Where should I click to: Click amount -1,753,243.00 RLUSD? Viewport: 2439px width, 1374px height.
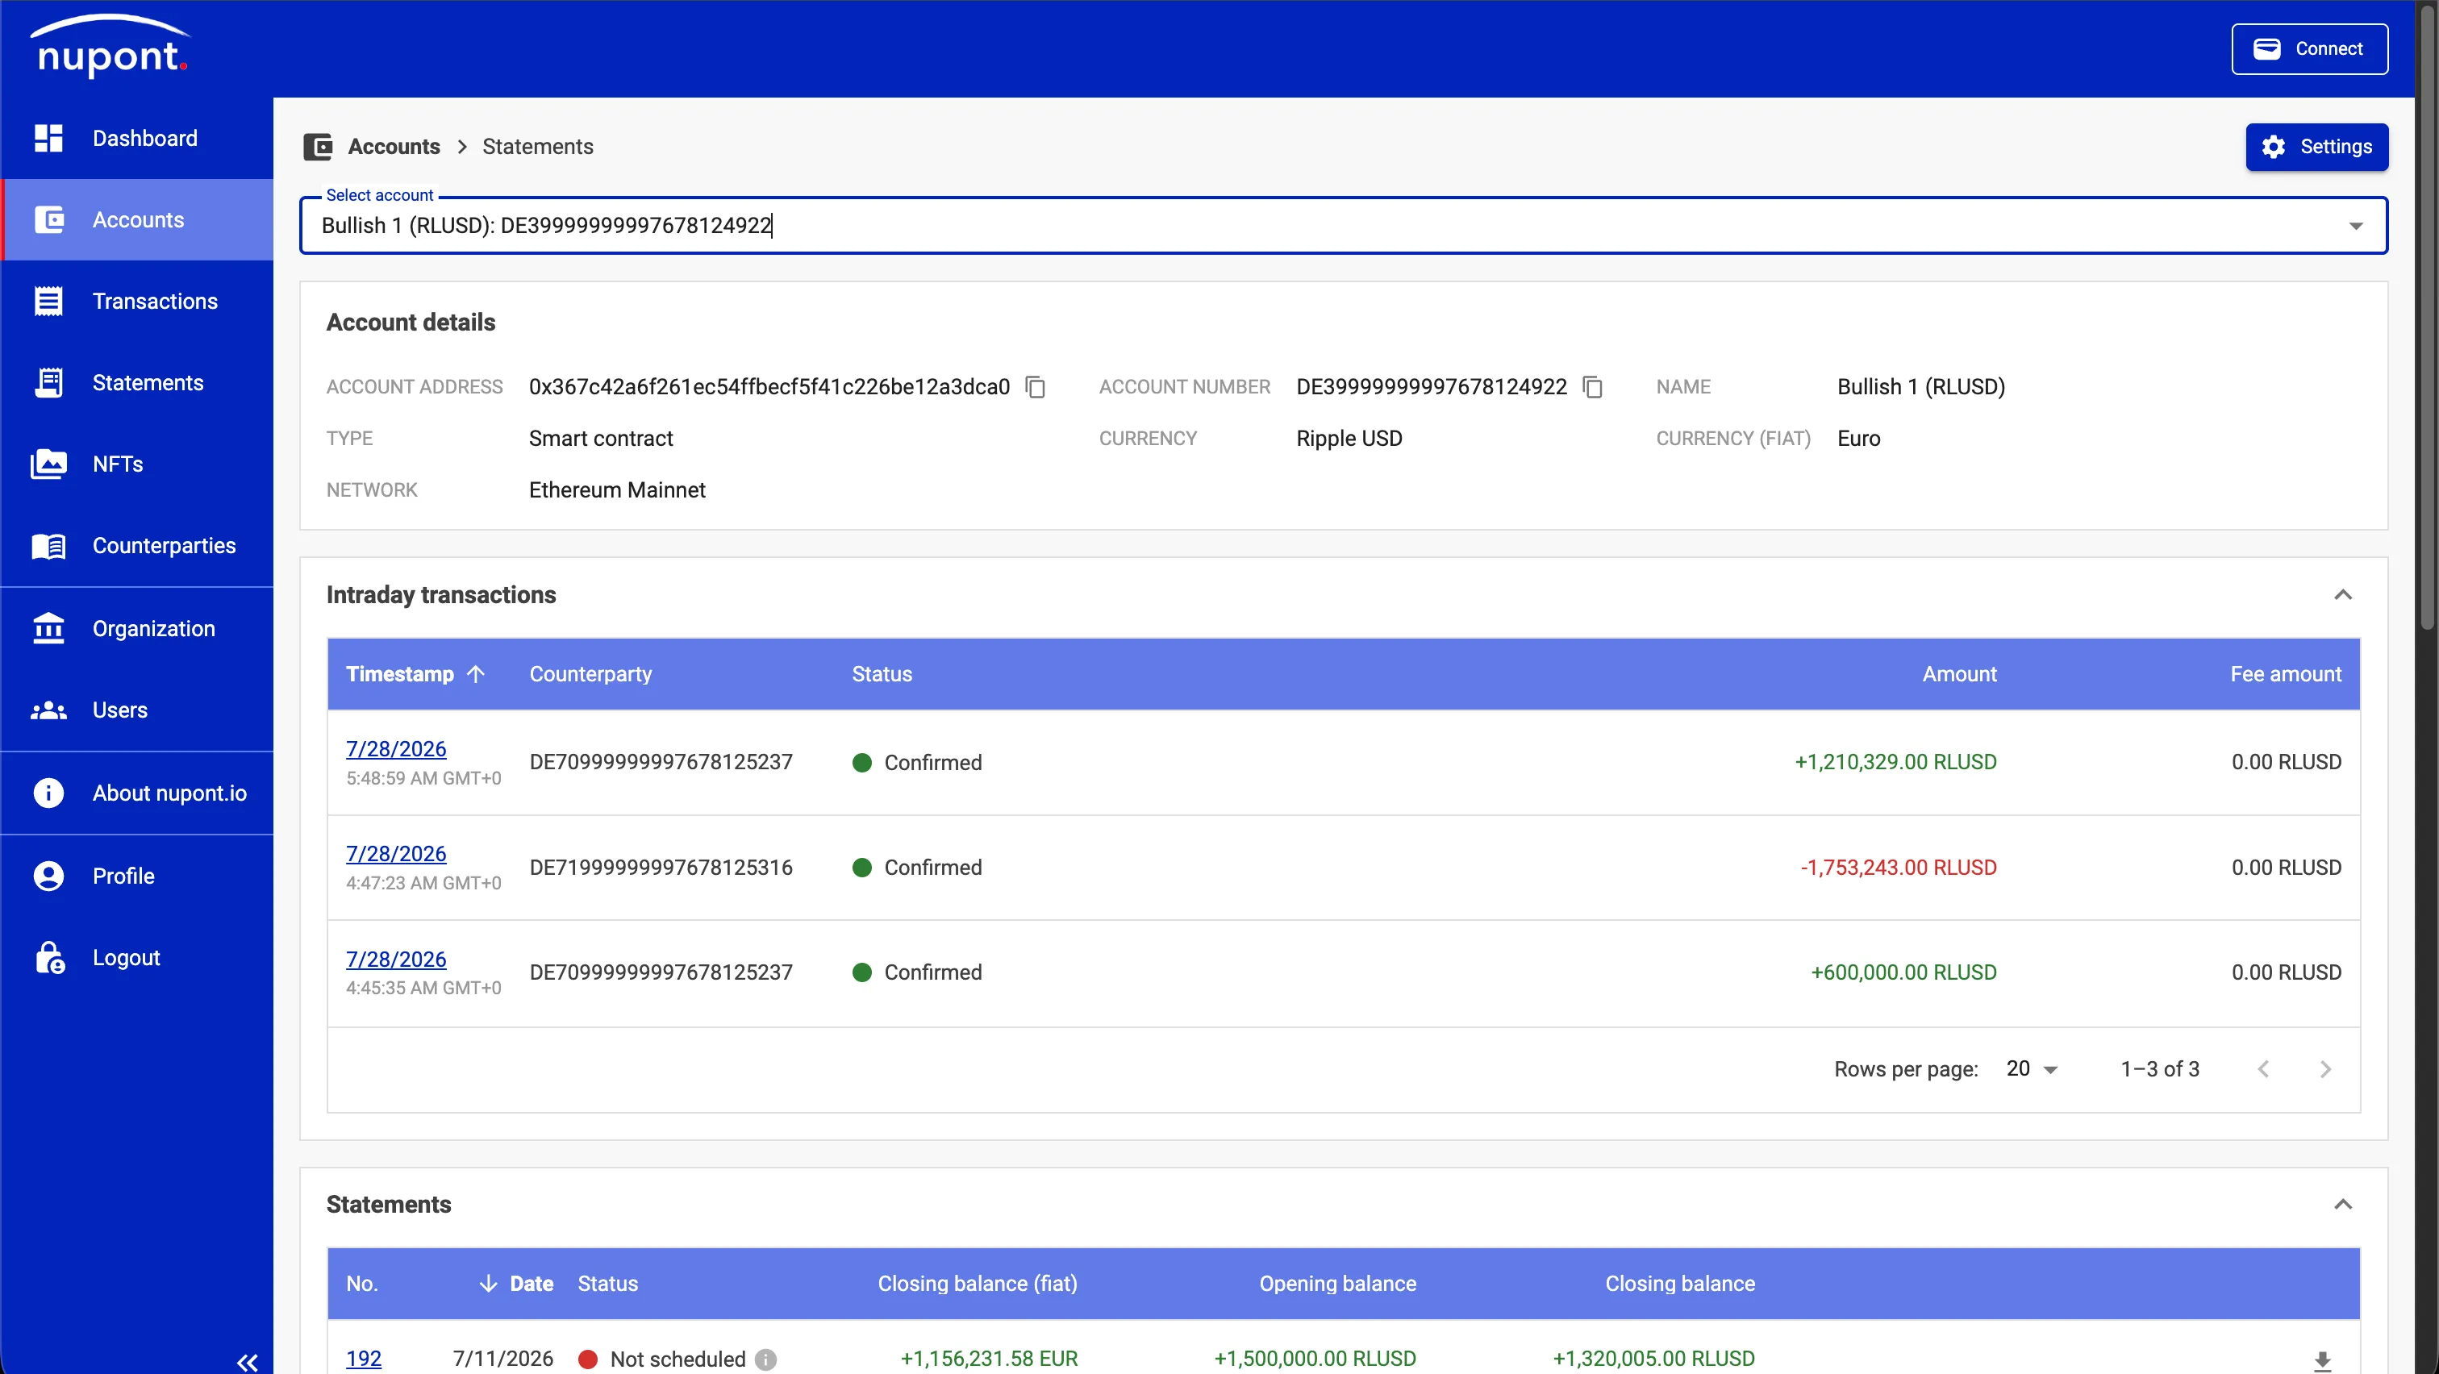1899,867
